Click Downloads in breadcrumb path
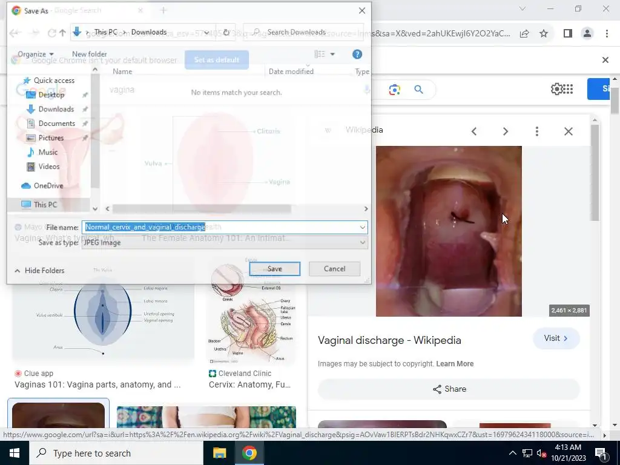Viewport: 620px width, 465px height. [x=149, y=32]
